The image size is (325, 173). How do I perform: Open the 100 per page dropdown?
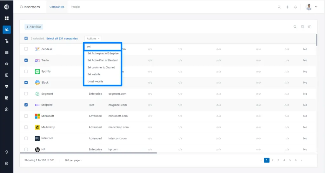(73, 160)
